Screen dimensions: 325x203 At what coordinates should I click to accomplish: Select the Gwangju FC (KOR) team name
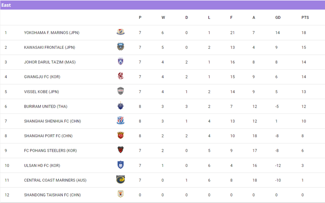42,77
